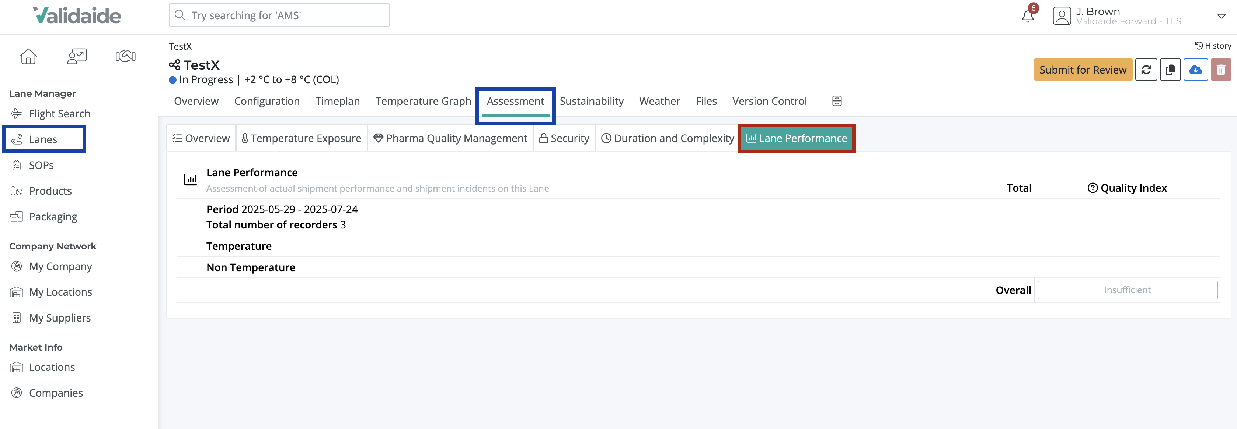Open the Duration and Complexity sub-tab
This screenshot has width=1237, height=429.
point(668,139)
